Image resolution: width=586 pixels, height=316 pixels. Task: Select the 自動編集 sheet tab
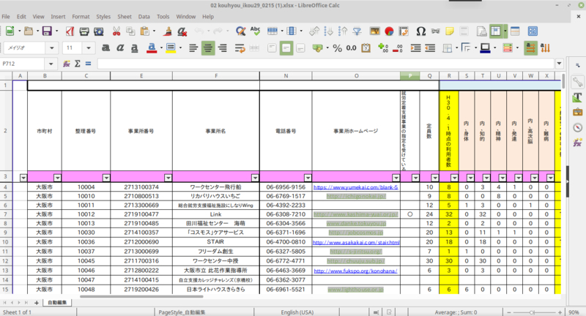tap(57, 303)
